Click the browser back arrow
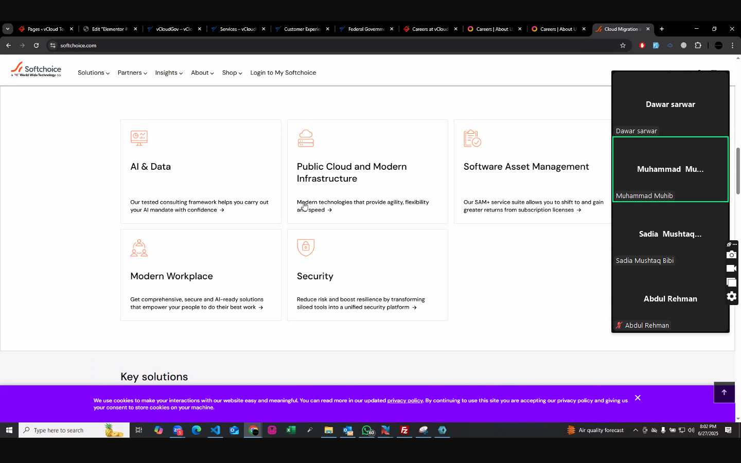 pos(8,45)
